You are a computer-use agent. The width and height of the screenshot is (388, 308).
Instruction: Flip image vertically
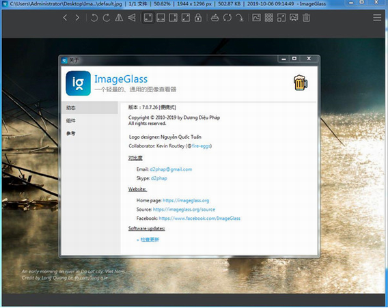[132, 18]
